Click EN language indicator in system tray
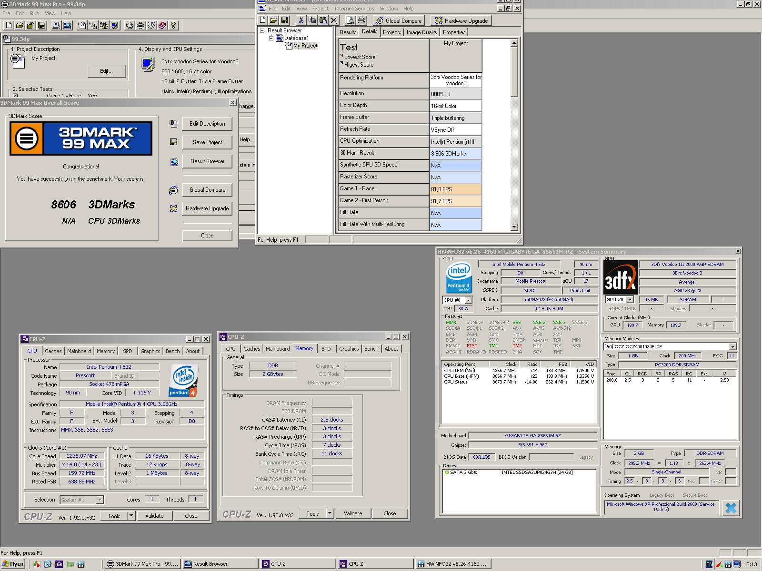The width and height of the screenshot is (762, 571). click(709, 564)
